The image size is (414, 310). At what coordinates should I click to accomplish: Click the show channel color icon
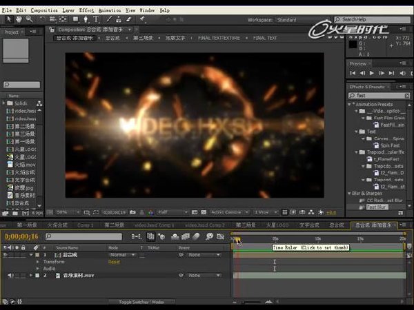pyautogui.click(x=150, y=212)
